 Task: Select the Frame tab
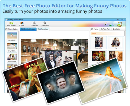tap(95, 29)
